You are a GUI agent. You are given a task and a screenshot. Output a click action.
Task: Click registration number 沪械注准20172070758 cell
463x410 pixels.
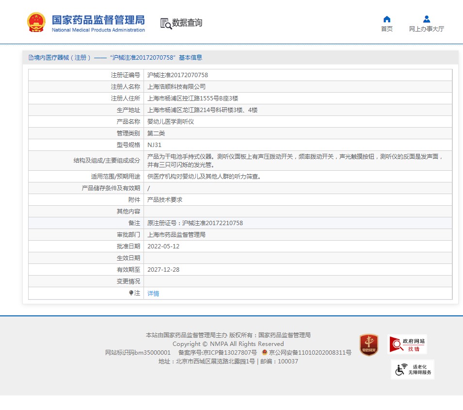pyautogui.click(x=177, y=75)
